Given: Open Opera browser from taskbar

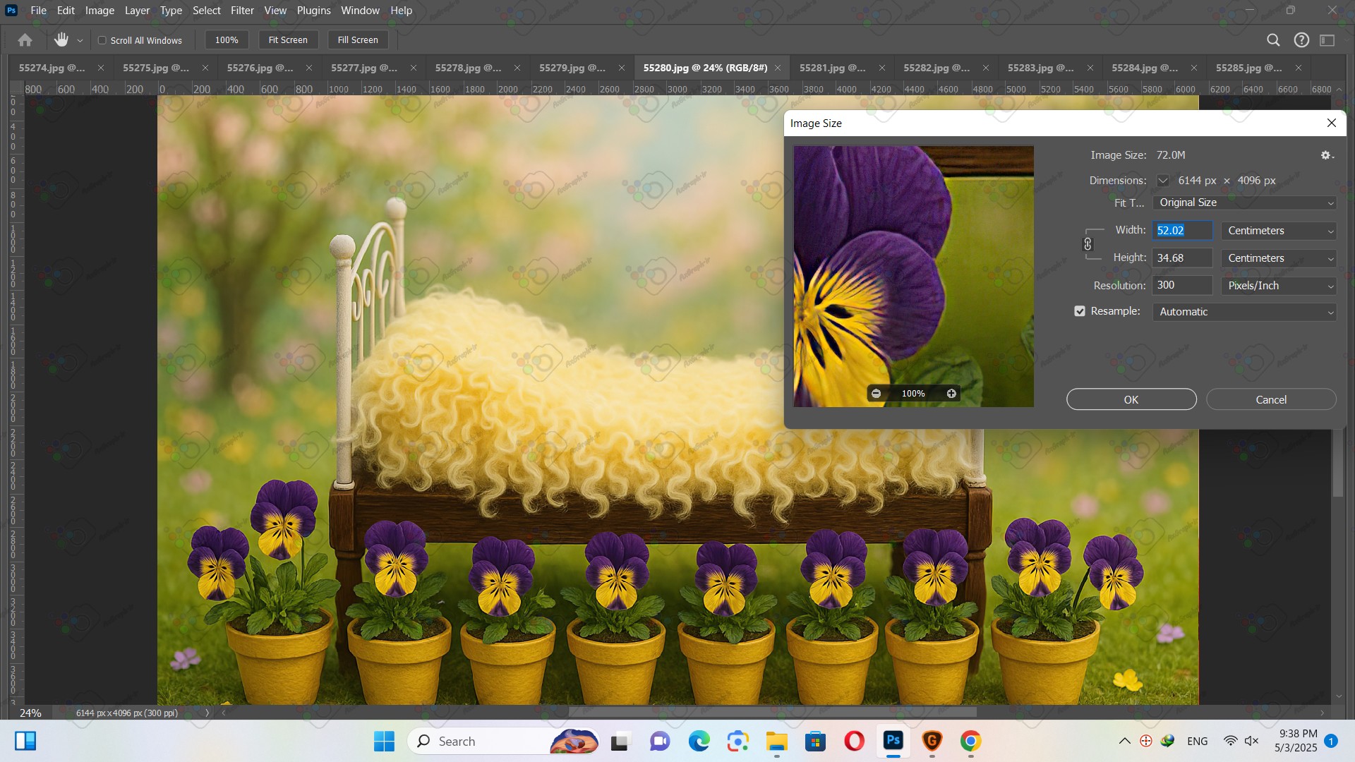Looking at the screenshot, I should [x=854, y=741].
